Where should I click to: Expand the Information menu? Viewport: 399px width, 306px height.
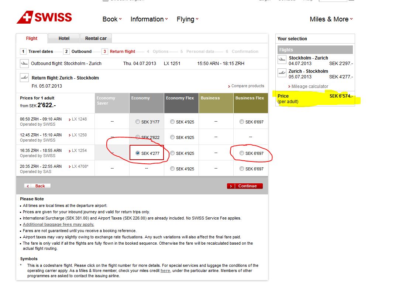point(149,19)
